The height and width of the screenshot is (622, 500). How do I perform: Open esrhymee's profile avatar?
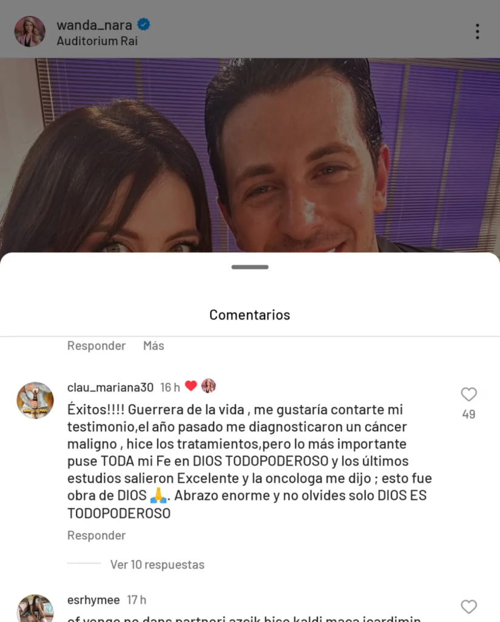point(35,609)
